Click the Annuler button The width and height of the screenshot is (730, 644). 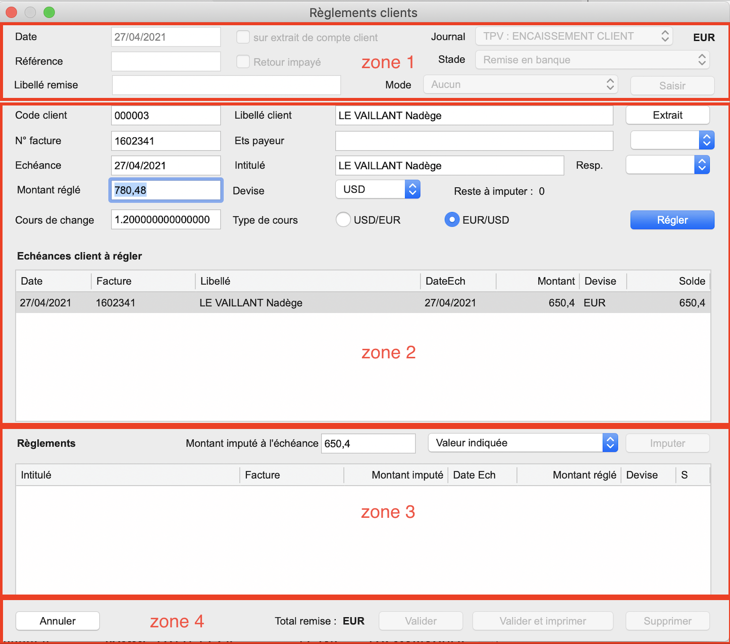coord(58,621)
